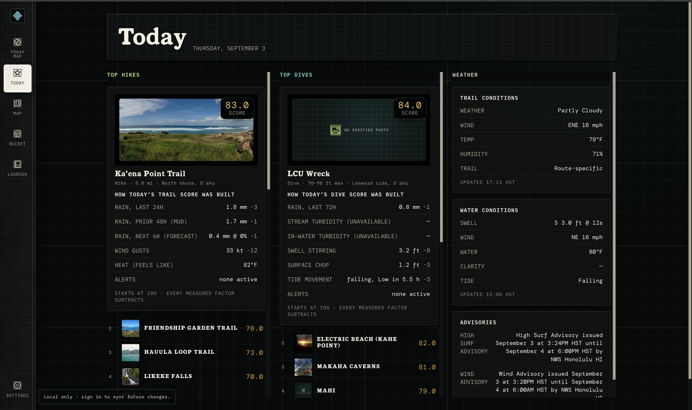
Task: Open the Mahi dive thumbnail
Action: pos(303,390)
